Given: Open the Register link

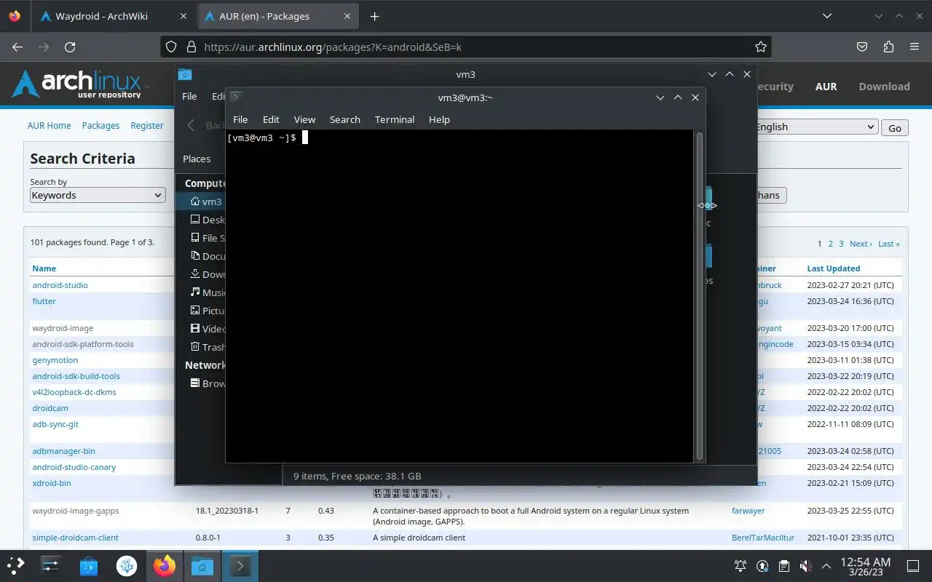Looking at the screenshot, I should [x=147, y=125].
